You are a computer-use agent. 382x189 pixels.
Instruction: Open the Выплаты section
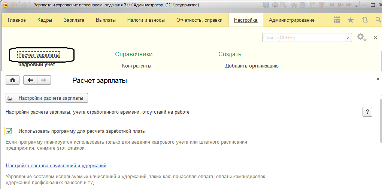(106, 20)
